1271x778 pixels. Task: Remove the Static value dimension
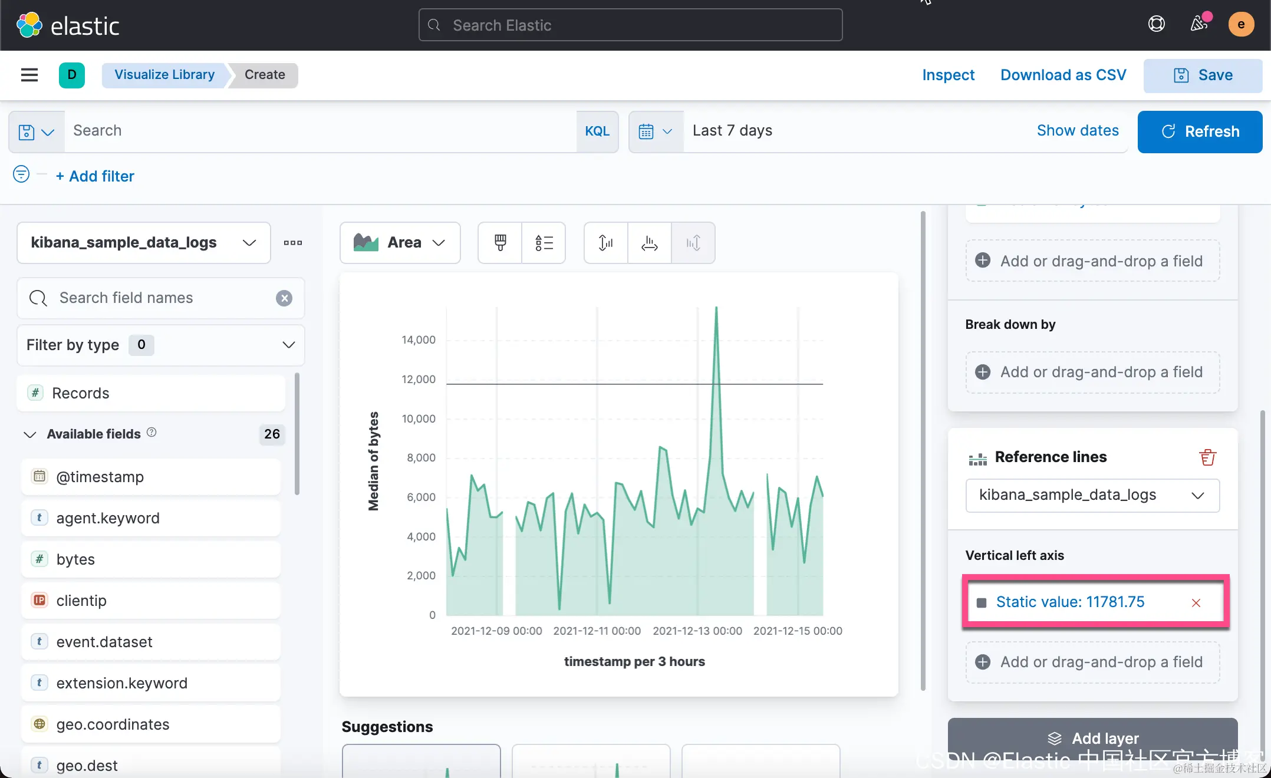click(x=1196, y=602)
